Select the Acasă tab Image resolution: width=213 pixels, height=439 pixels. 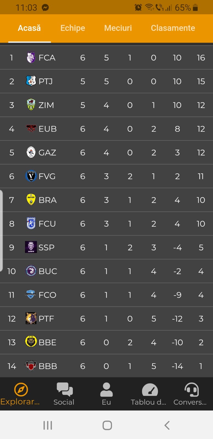point(29,28)
